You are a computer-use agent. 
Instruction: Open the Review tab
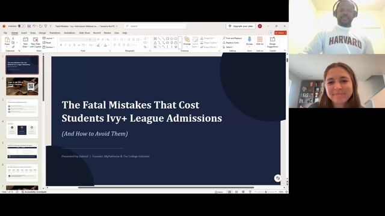click(x=107, y=33)
